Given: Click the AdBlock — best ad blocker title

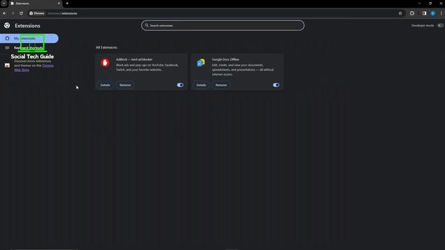Looking at the screenshot, I should (134, 60).
